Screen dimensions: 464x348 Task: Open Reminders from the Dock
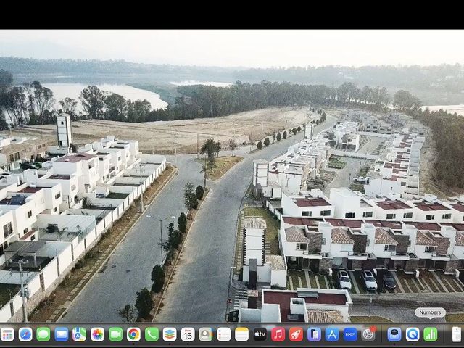pos(224,334)
